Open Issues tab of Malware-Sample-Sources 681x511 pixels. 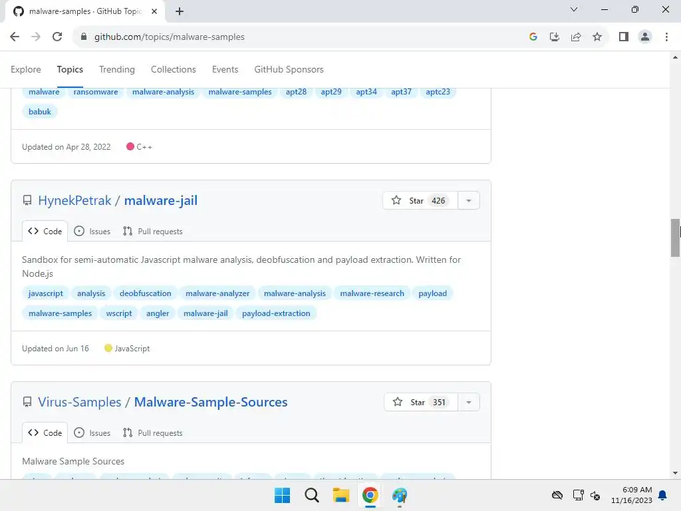click(x=92, y=432)
